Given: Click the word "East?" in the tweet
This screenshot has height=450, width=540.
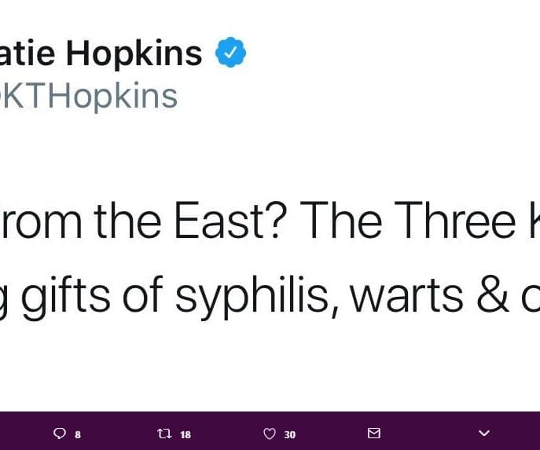Looking at the screenshot, I should point(231,220).
